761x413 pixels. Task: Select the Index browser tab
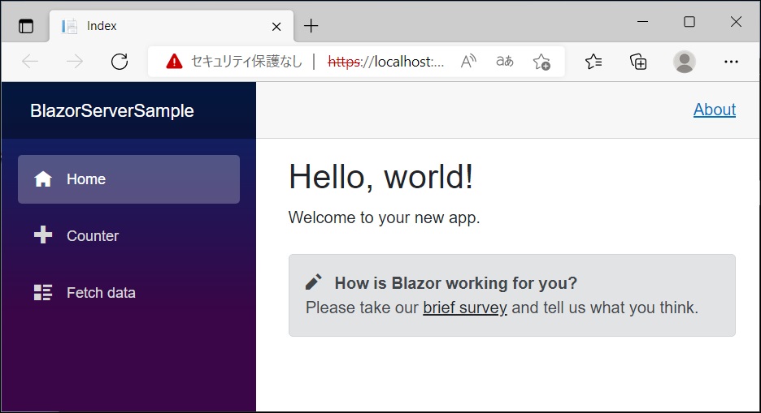click(172, 26)
